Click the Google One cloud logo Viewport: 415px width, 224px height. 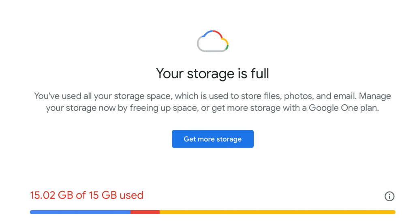(213, 41)
